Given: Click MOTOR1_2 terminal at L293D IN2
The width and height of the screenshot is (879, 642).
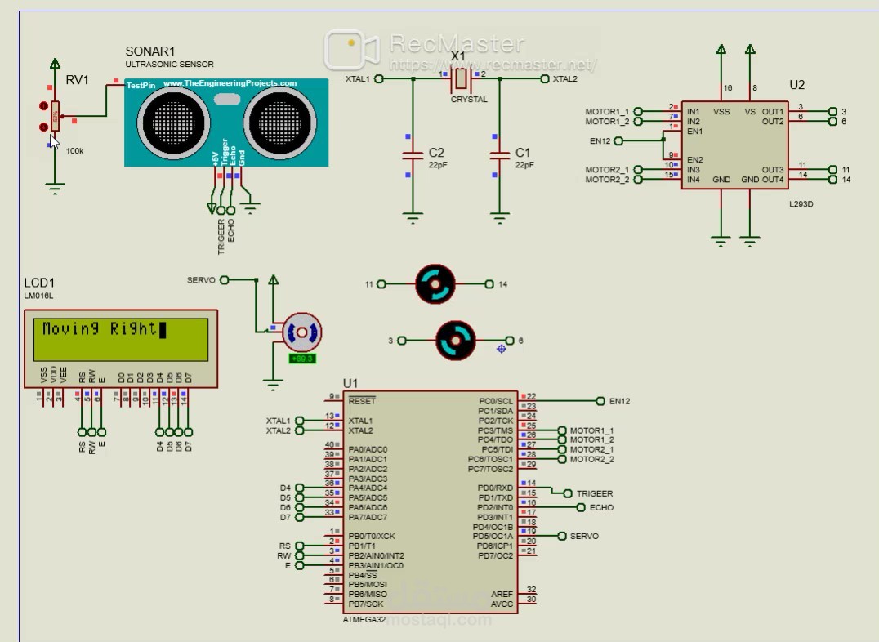Looking at the screenshot, I should [x=638, y=121].
